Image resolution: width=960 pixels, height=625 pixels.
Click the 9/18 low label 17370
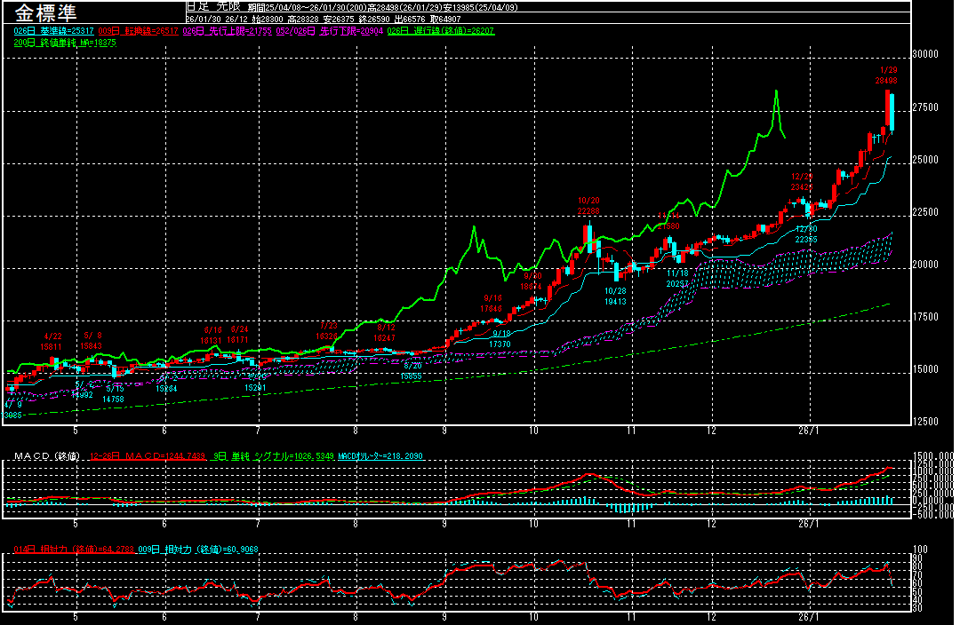(500, 344)
